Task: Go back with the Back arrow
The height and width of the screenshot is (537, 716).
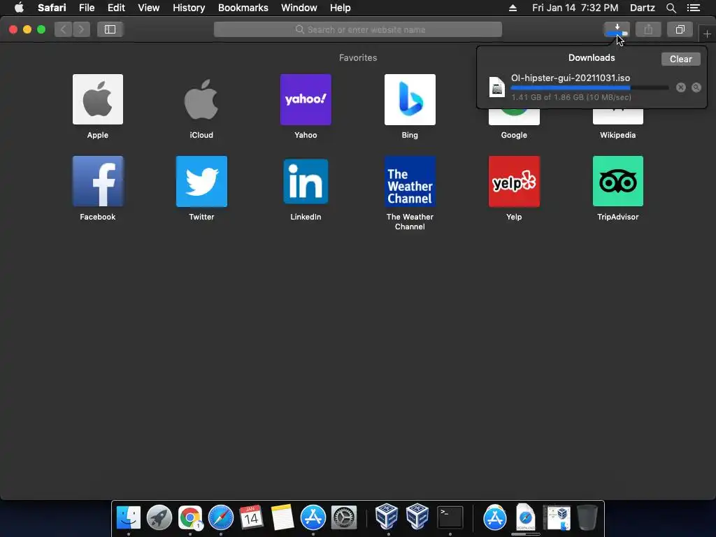Action: pos(63,29)
